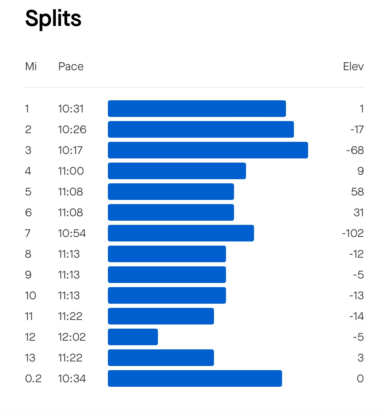Click the elevation value 31
Image resolution: width=389 pixels, height=412 pixels.
point(359,212)
